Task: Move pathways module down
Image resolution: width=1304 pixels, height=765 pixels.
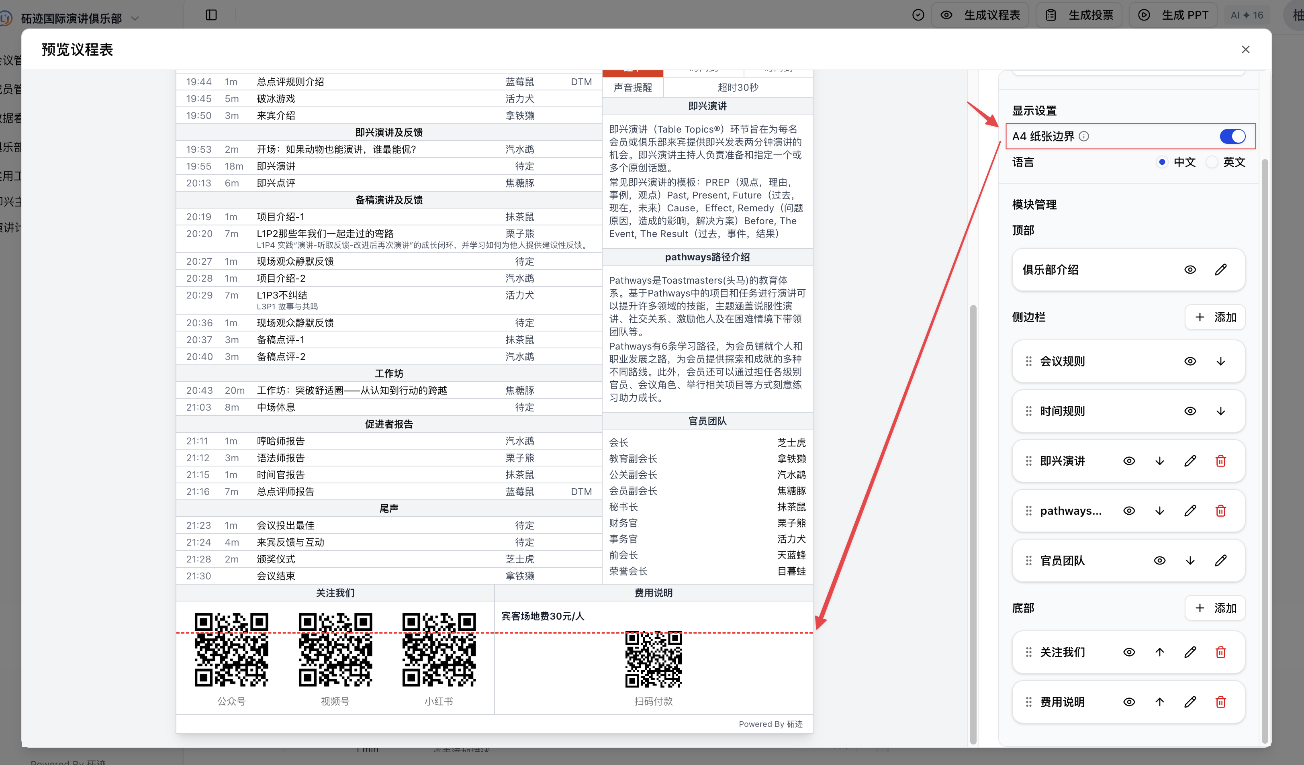Action: pos(1160,511)
